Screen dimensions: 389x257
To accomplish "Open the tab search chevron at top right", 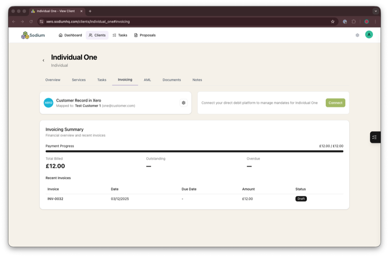I will [376, 11].
